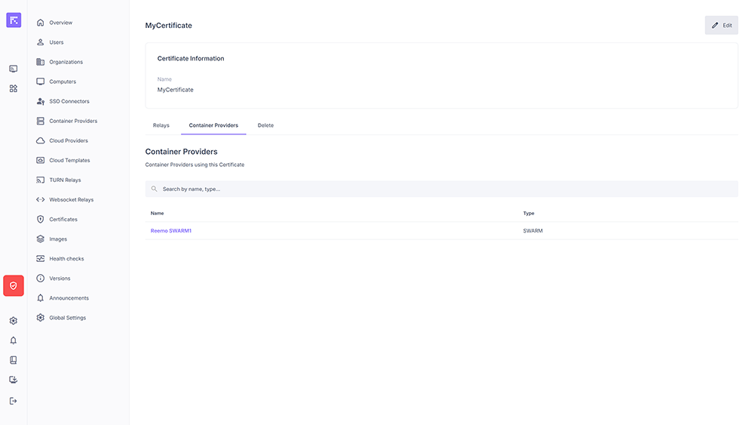Open the Reemo SWARM1 link
Viewport: 754px width, 425px height.
(x=171, y=231)
